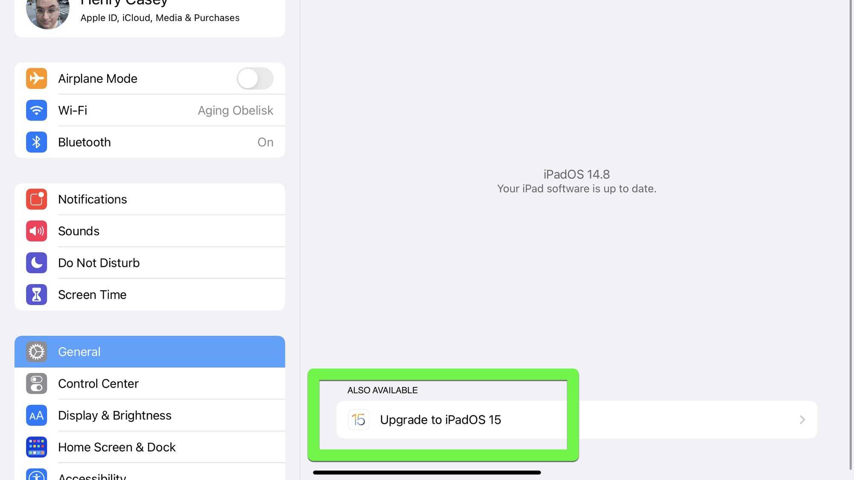This screenshot has width=854, height=480.
Task: Expand Upgrade to iPadOS 15 option
Action: [x=802, y=419]
